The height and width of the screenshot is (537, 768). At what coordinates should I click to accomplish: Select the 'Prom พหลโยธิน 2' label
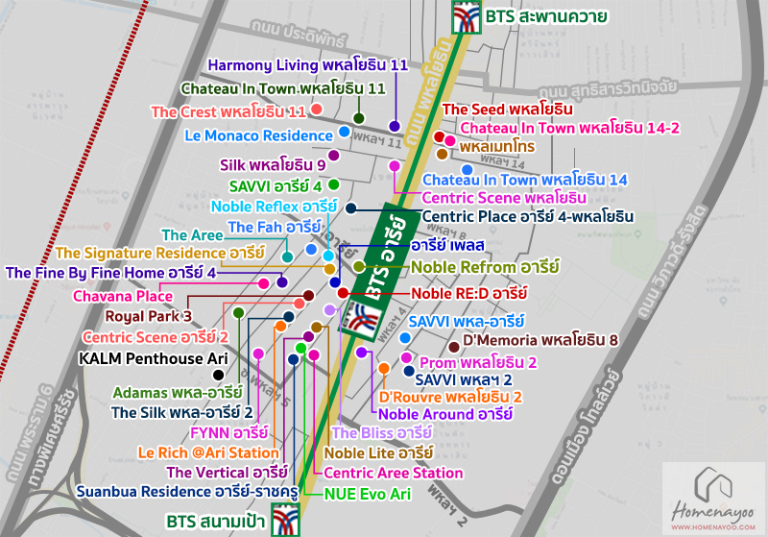(478, 363)
